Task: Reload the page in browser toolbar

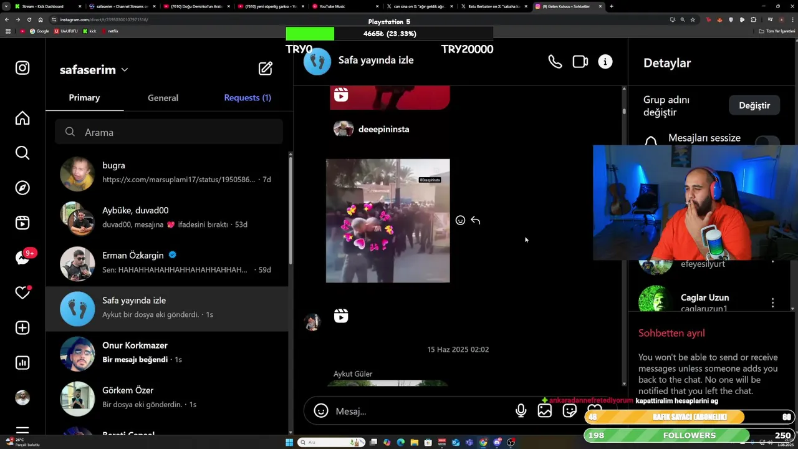Action: (x=29, y=19)
